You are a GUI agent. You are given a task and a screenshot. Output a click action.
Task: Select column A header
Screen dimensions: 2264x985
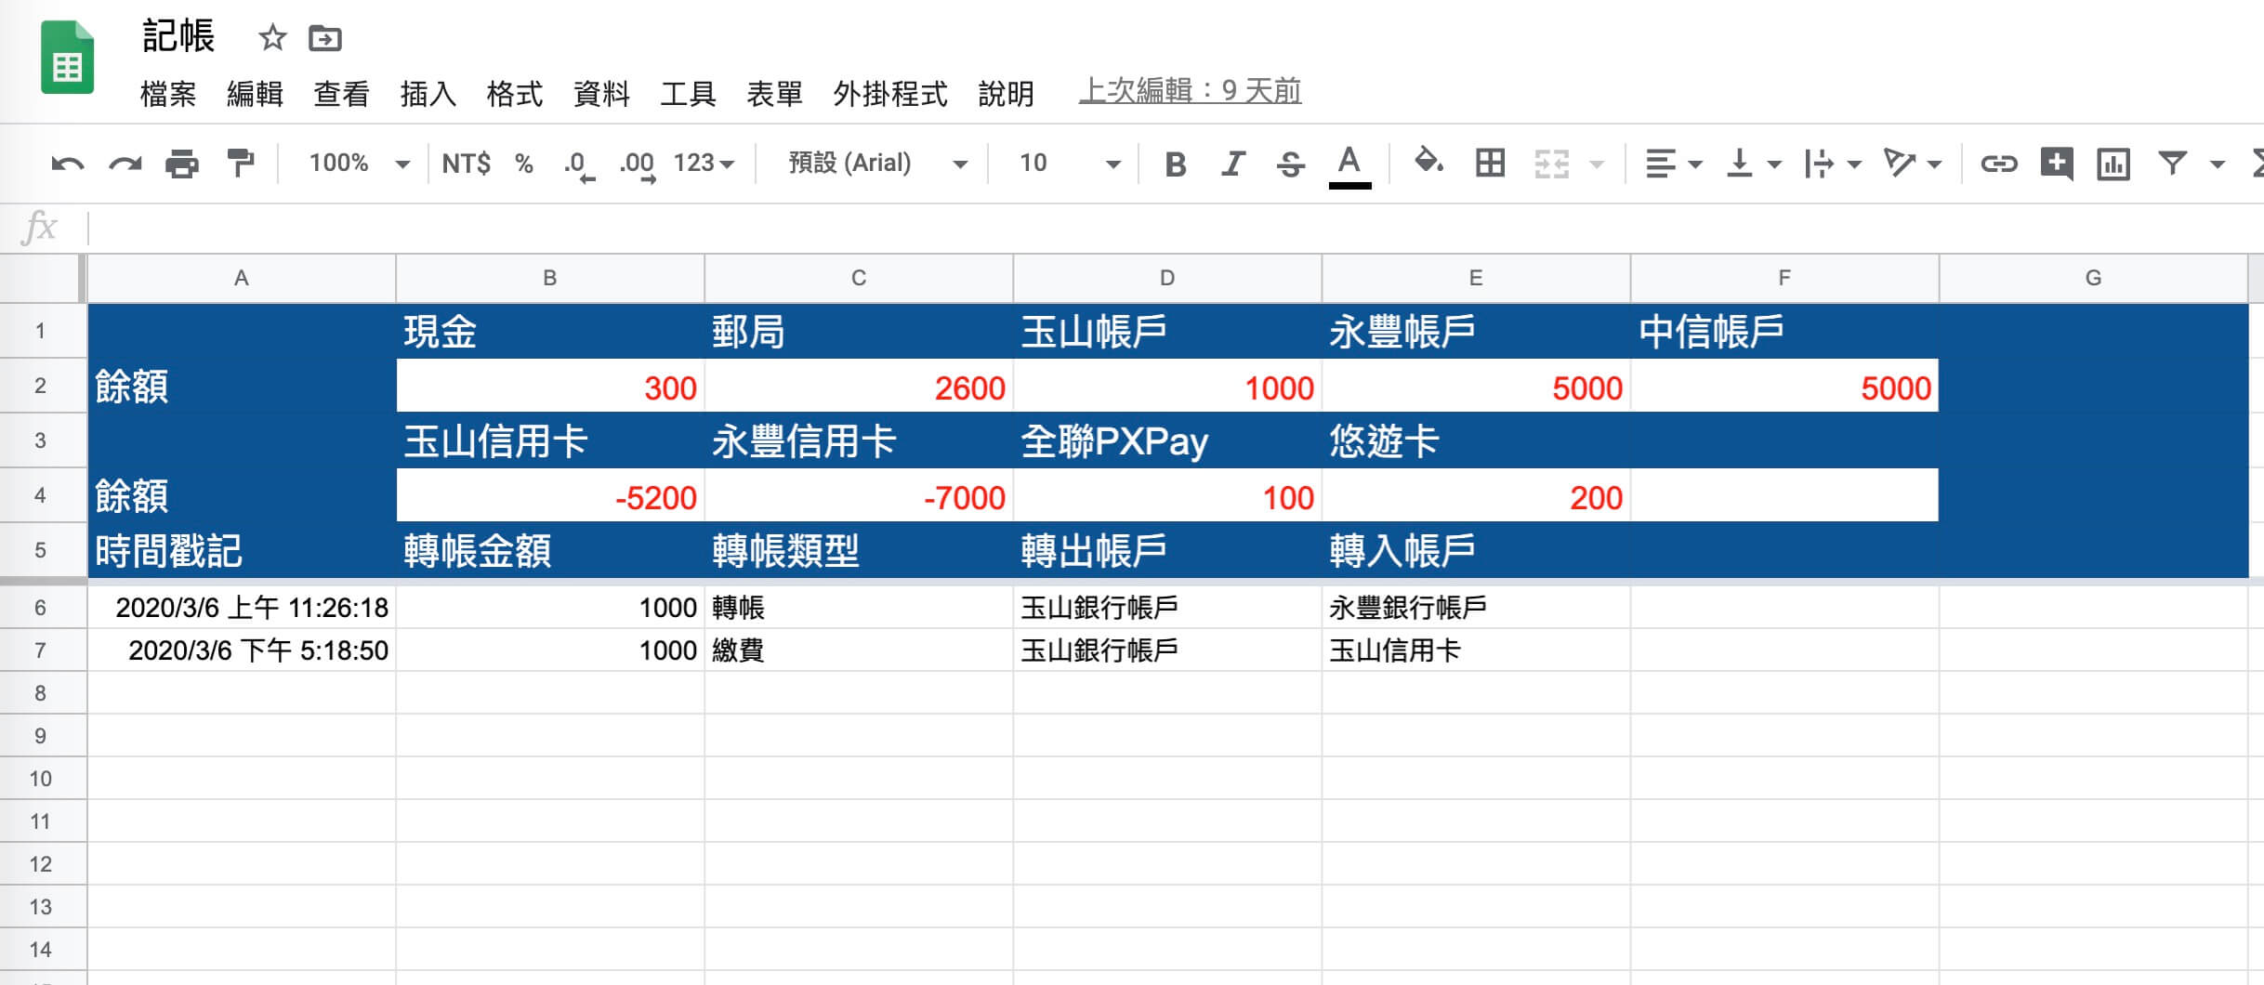(x=242, y=278)
